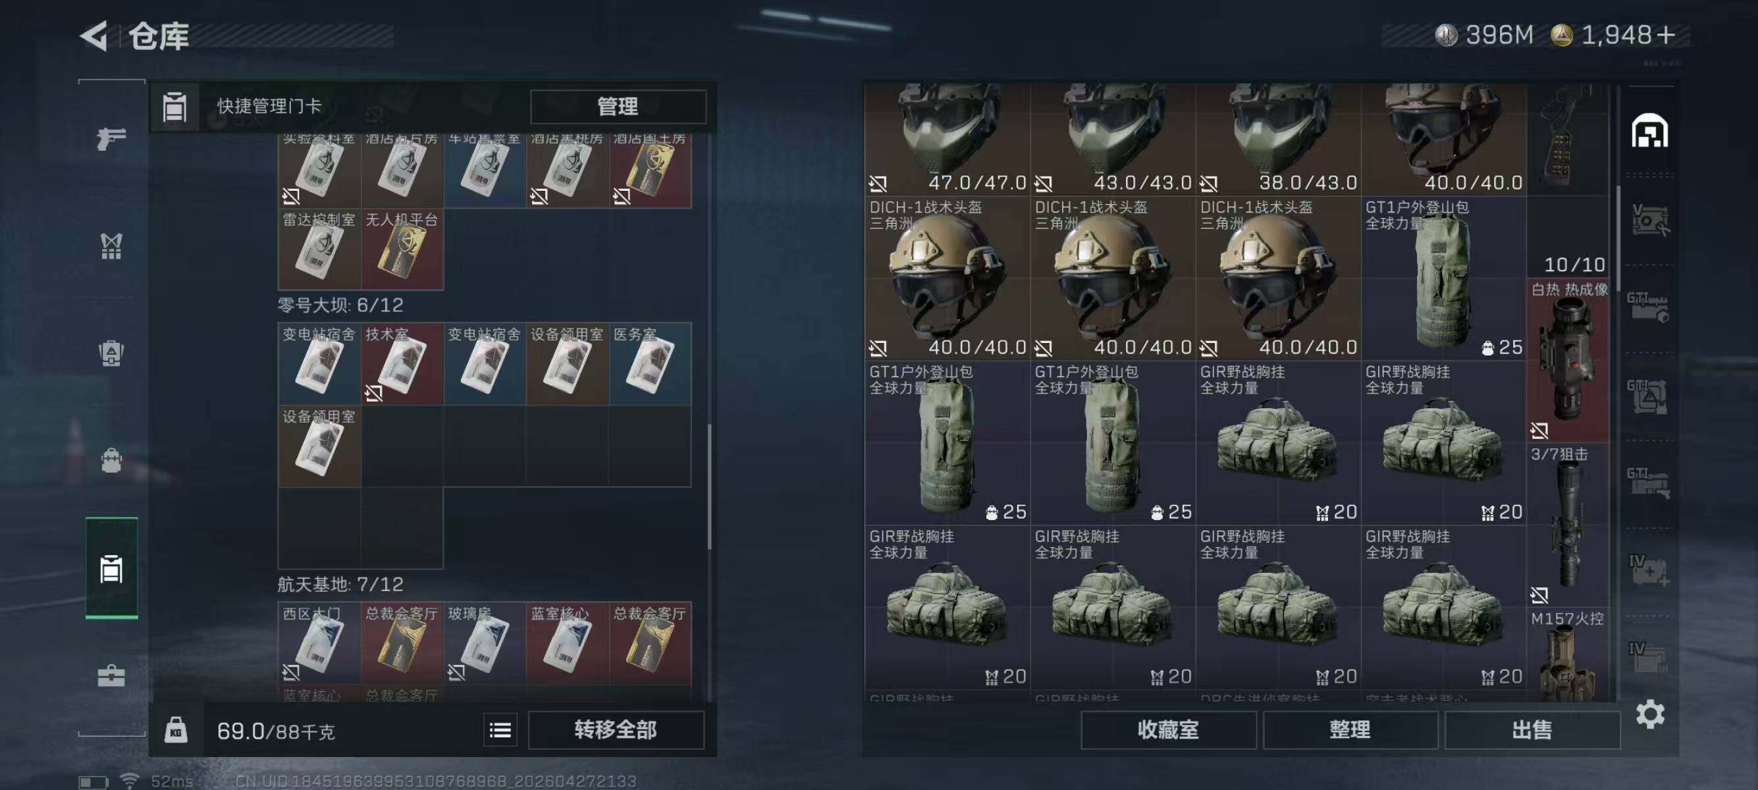Select the 无人机平台 gold keycard

pyautogui.click(x=402, y=249)
